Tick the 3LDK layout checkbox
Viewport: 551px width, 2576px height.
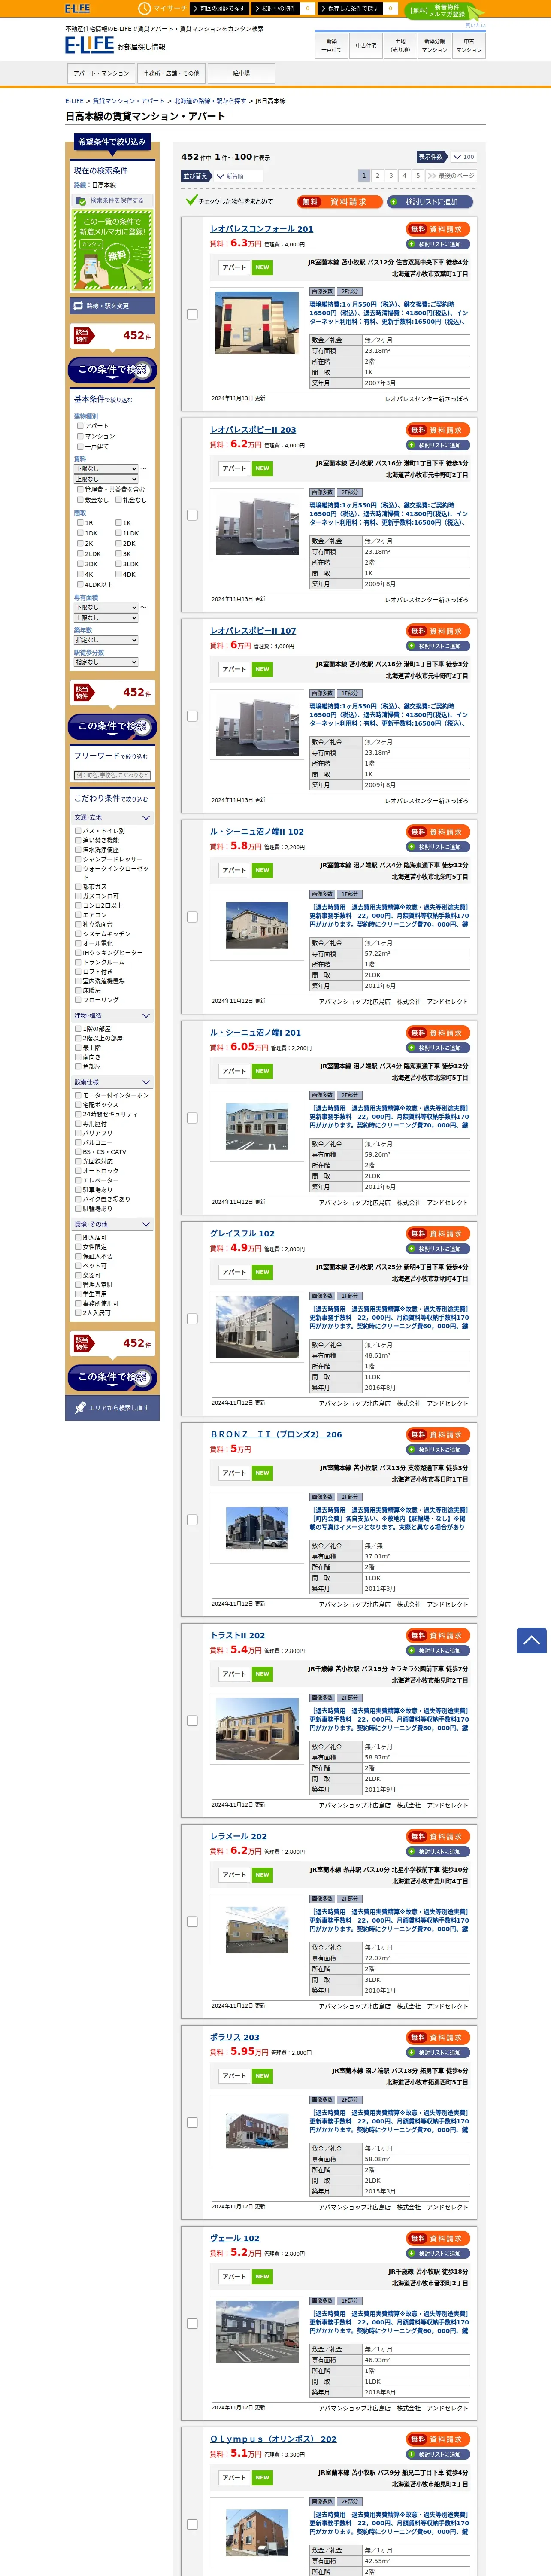118,564
